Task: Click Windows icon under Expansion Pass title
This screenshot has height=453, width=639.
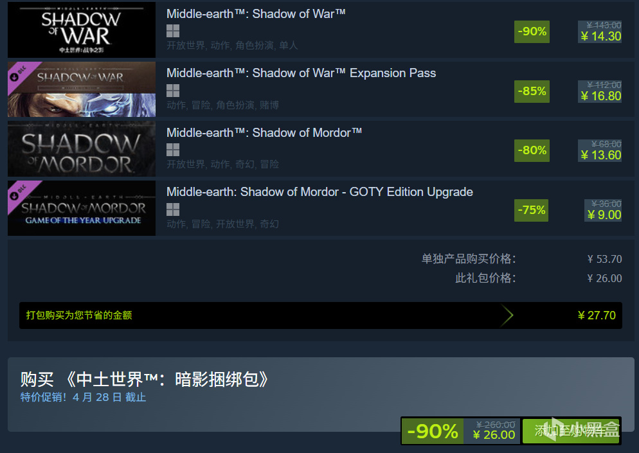Action: coord(173,91)
